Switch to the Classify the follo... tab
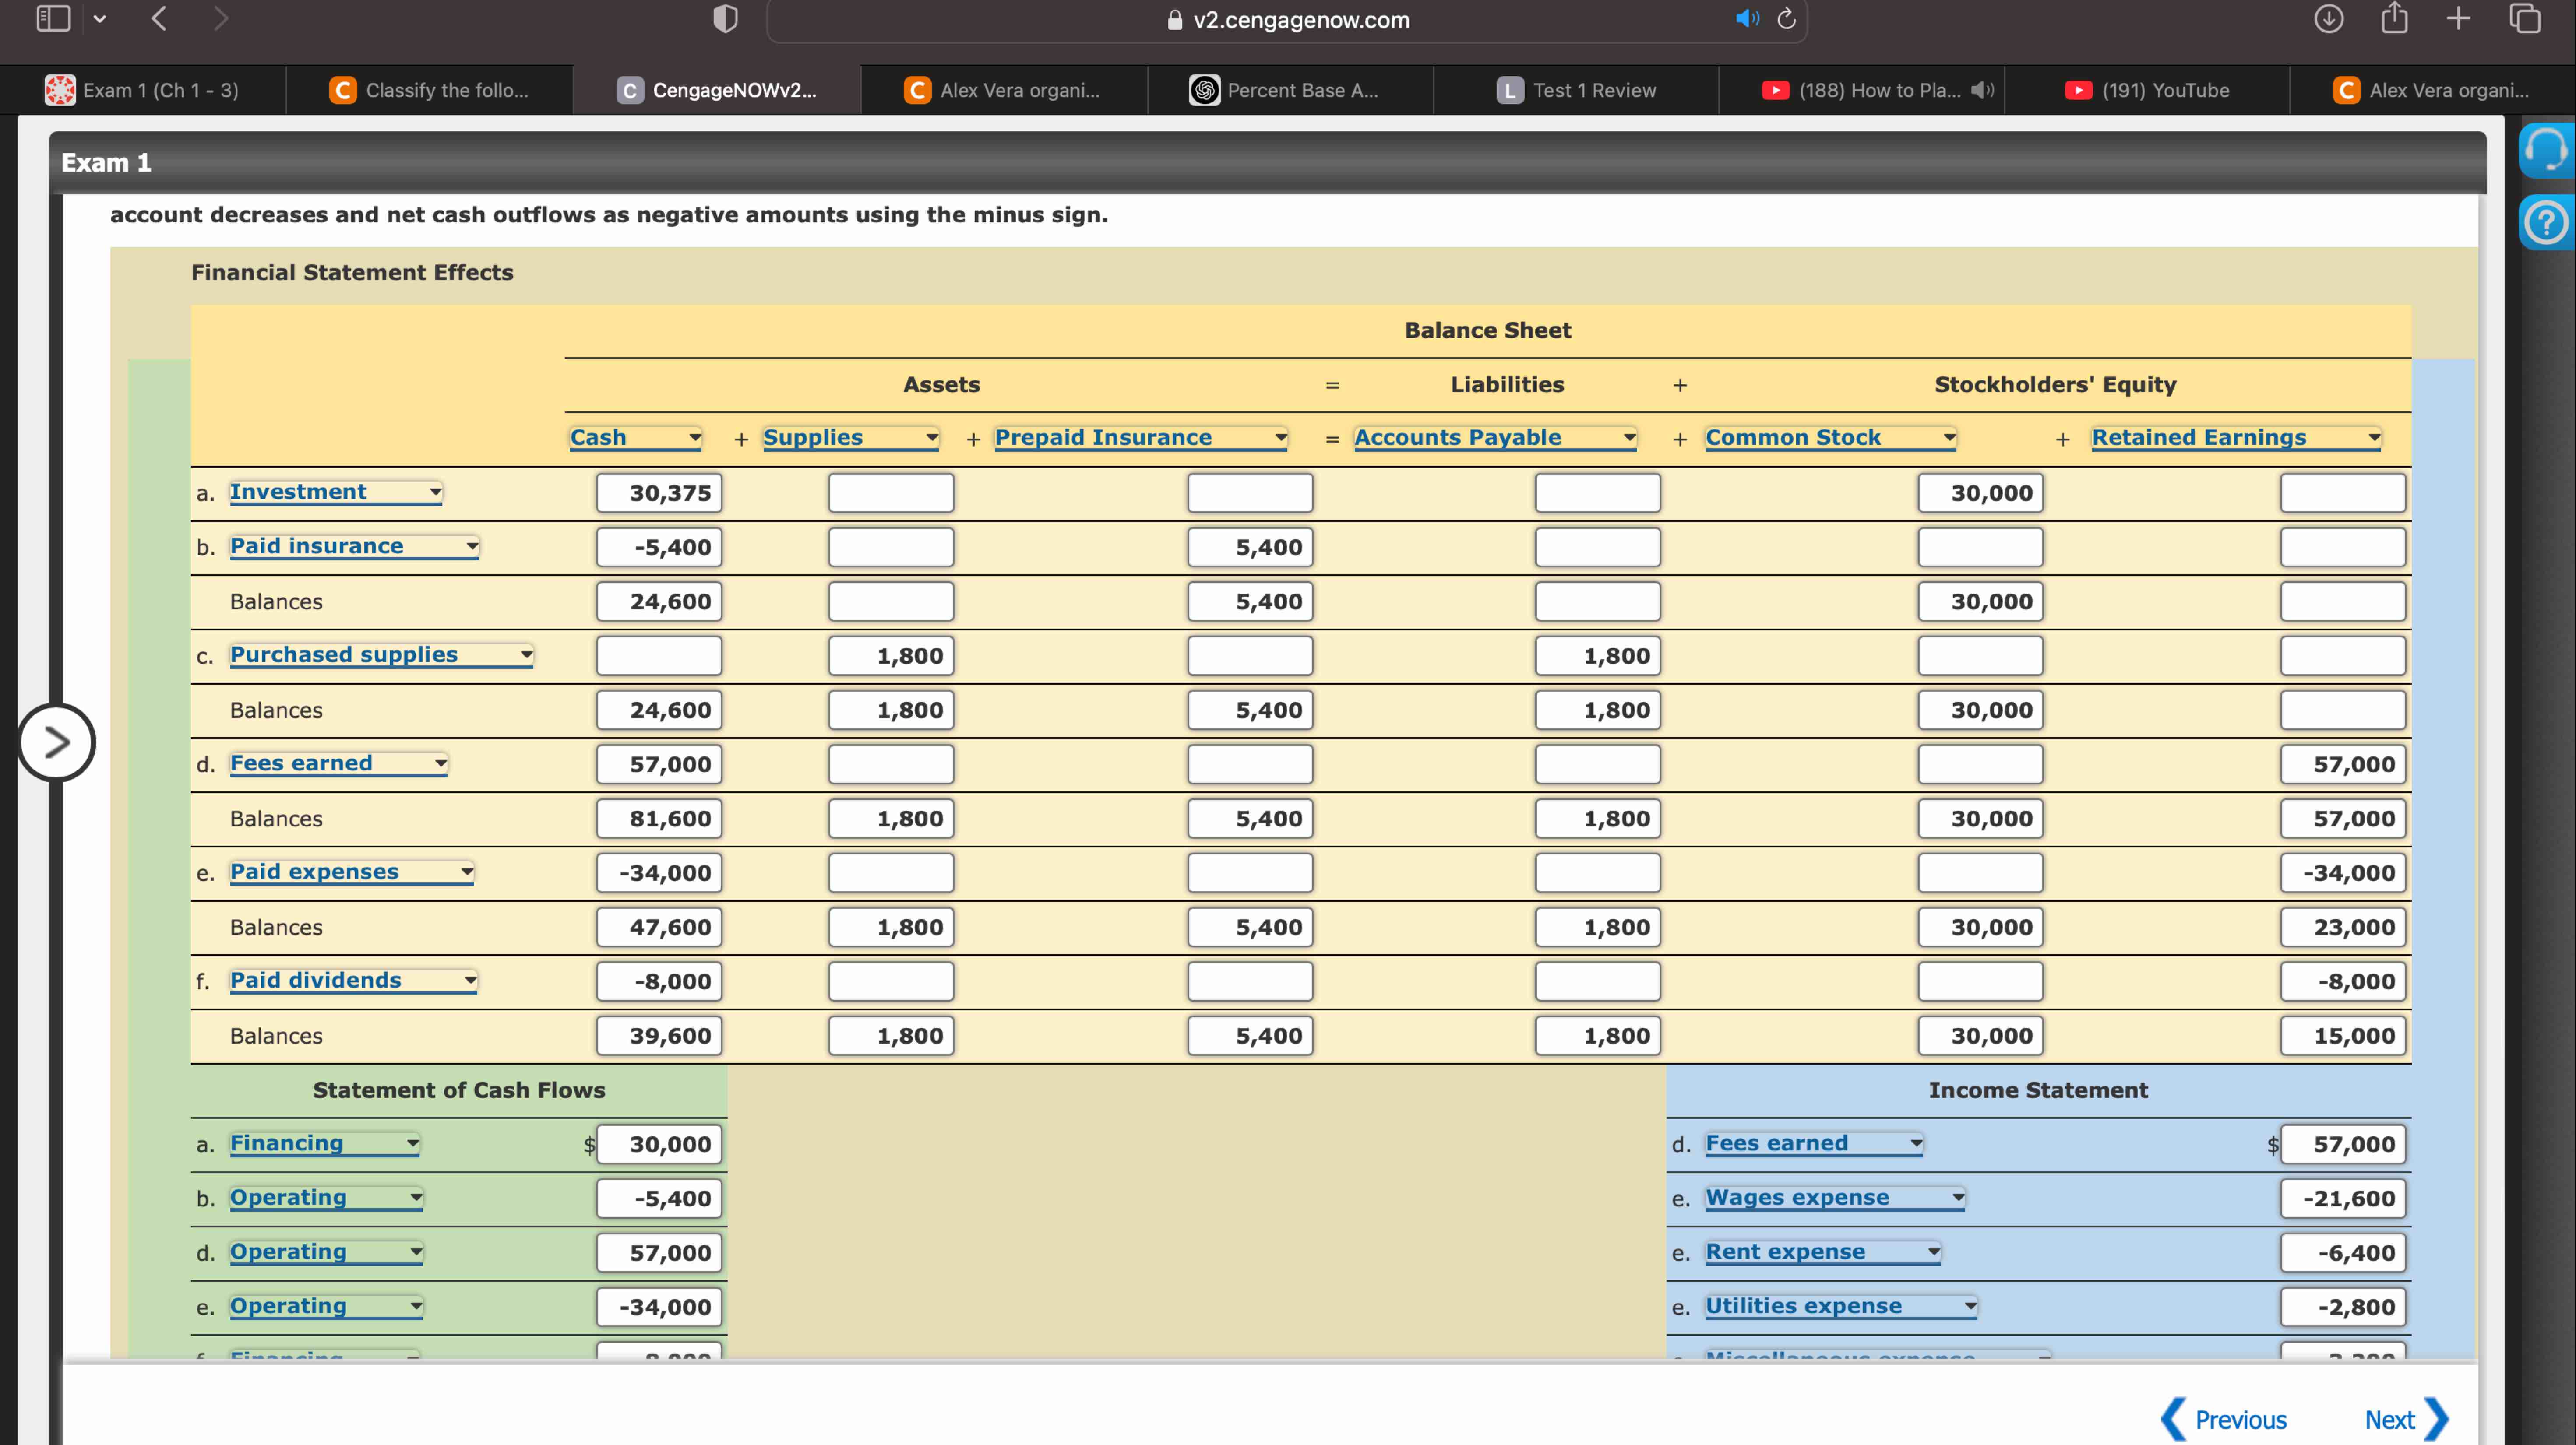2576x1445 pixels. [430, 90]
